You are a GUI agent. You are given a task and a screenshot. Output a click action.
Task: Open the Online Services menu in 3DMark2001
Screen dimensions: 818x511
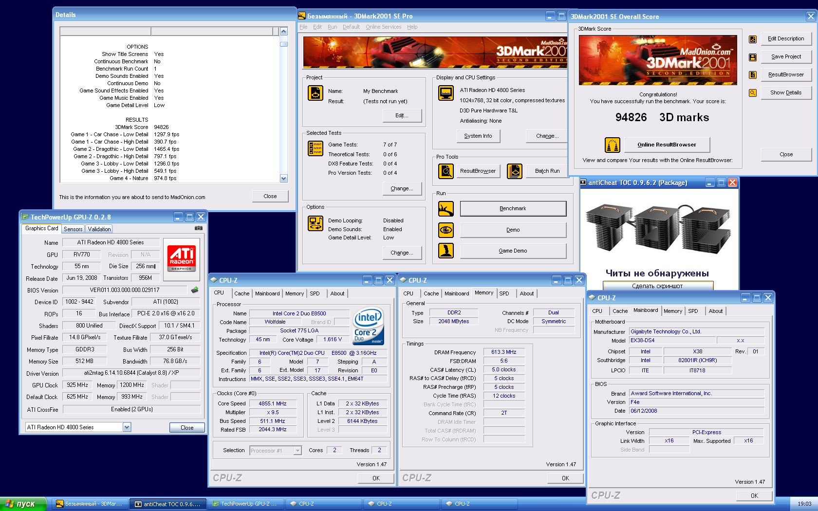[383, 27]
